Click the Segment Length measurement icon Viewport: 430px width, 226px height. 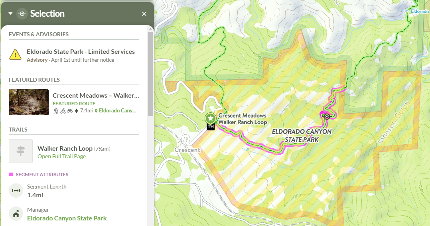16,191
